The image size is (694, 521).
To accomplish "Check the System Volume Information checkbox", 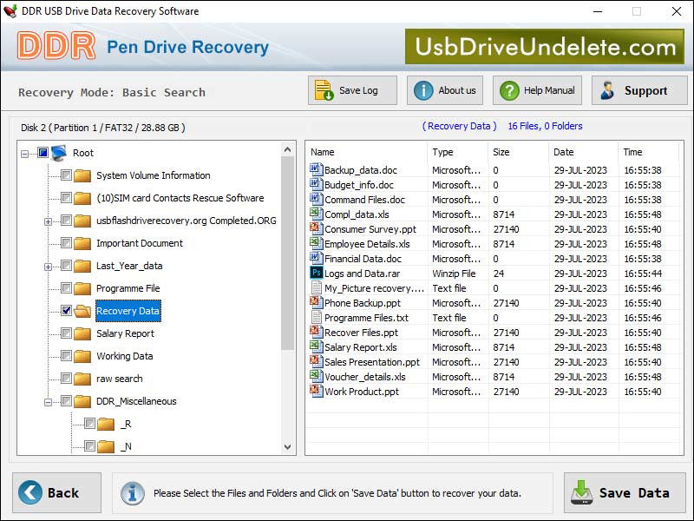I will [x=67, y=175].
